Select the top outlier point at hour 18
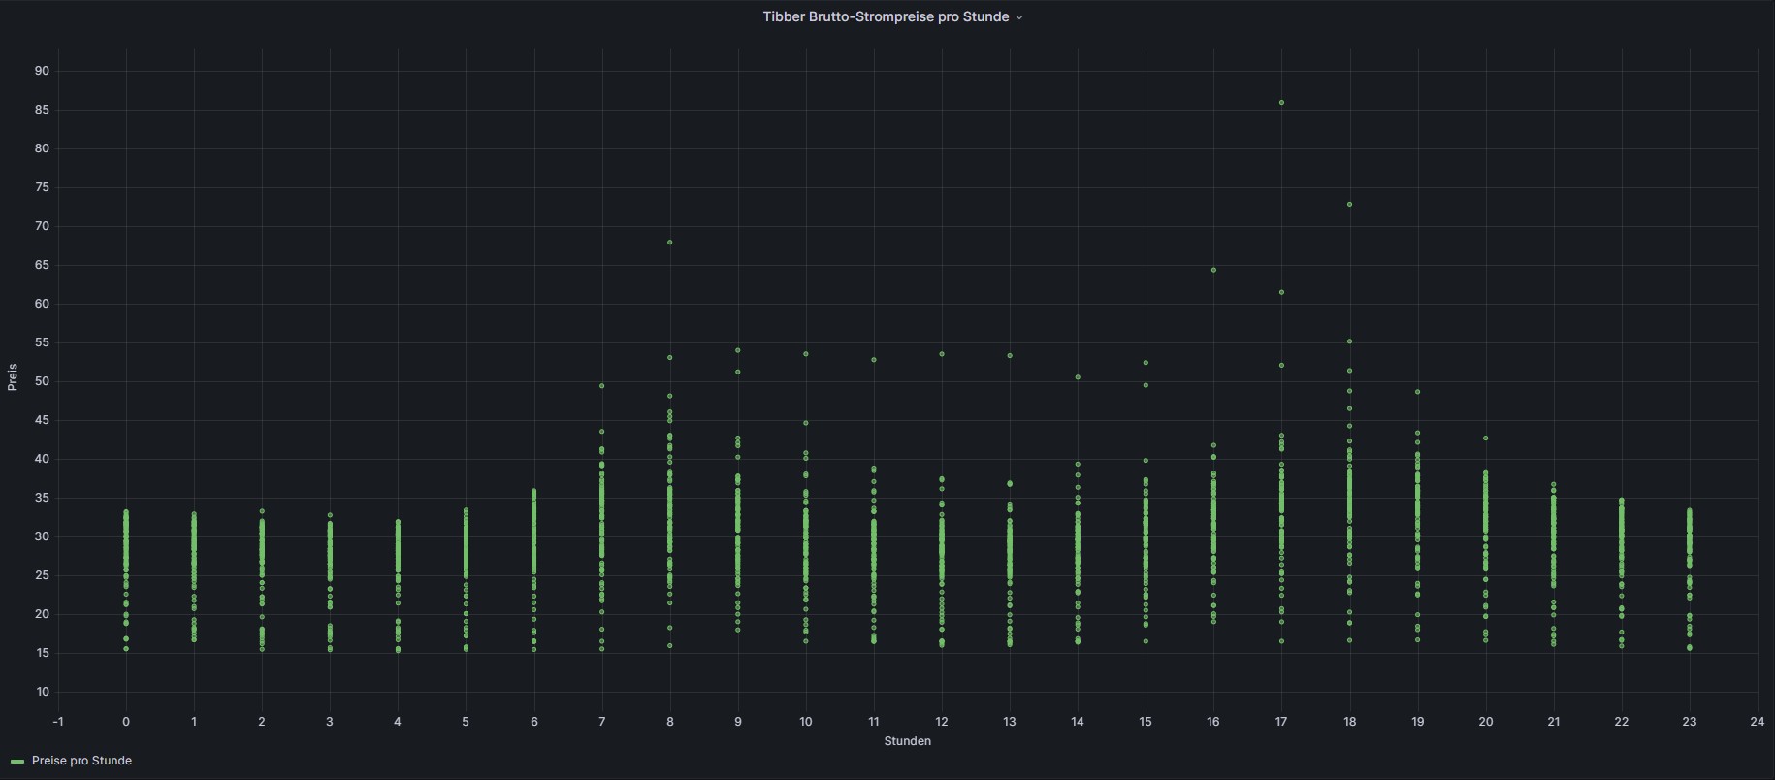Screen dimensions: 1775x780 (x=1349, y=205)
